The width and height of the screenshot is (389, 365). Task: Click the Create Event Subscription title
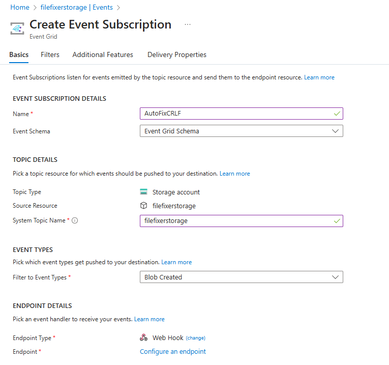tap(101, 24)
